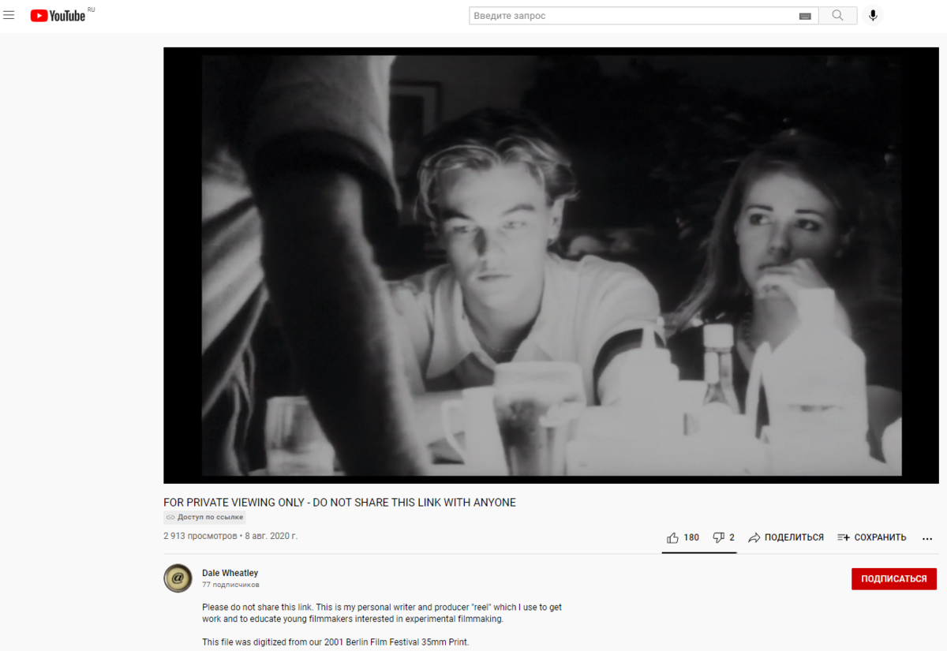Open the three-dot more actions menu

point(927,538)
